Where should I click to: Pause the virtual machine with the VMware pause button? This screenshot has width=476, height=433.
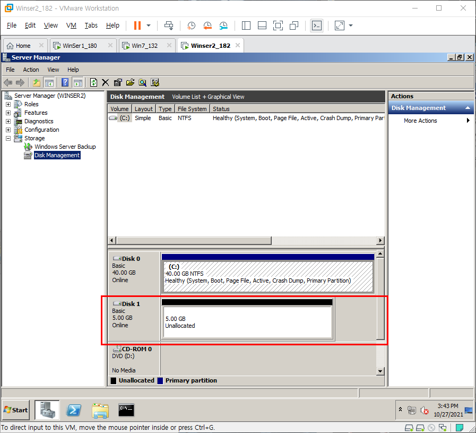tap(137, 26)
